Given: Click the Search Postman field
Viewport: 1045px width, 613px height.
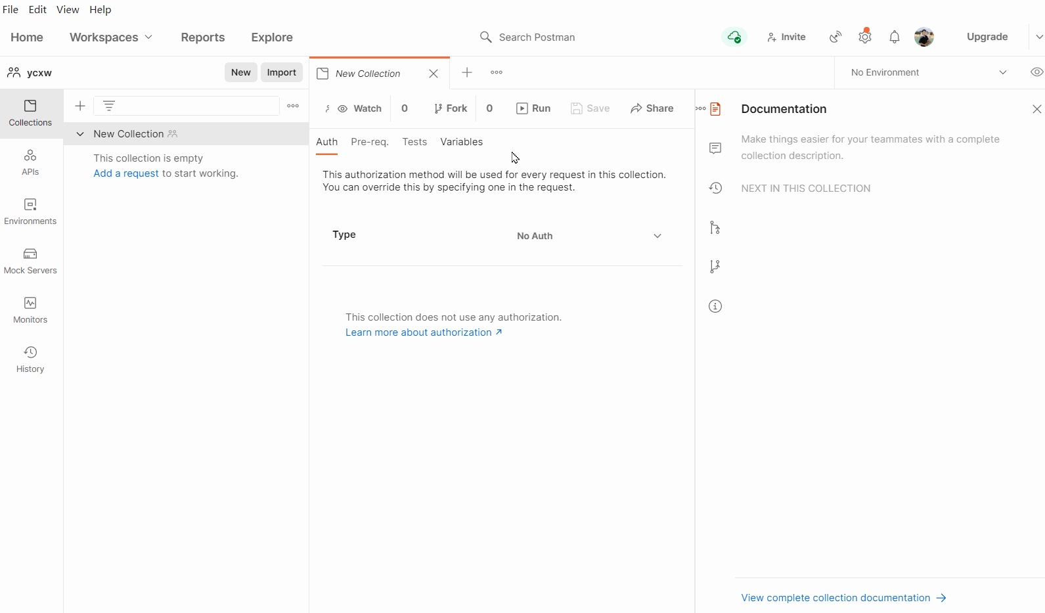Looking at the screenshot, I should 527,37.
